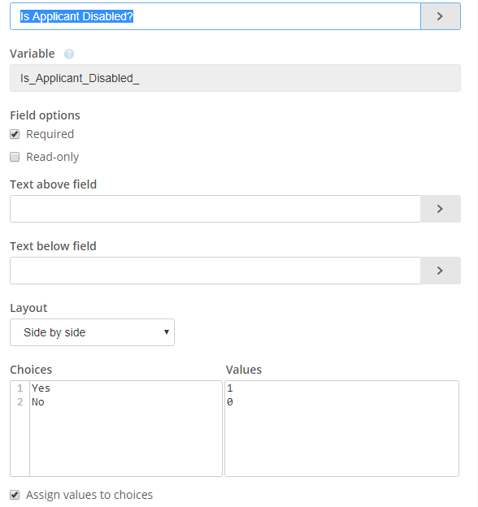This screenshot has height=507, width=478.
Task: Focus the Text below field input
Action: (x=215, y=271)
